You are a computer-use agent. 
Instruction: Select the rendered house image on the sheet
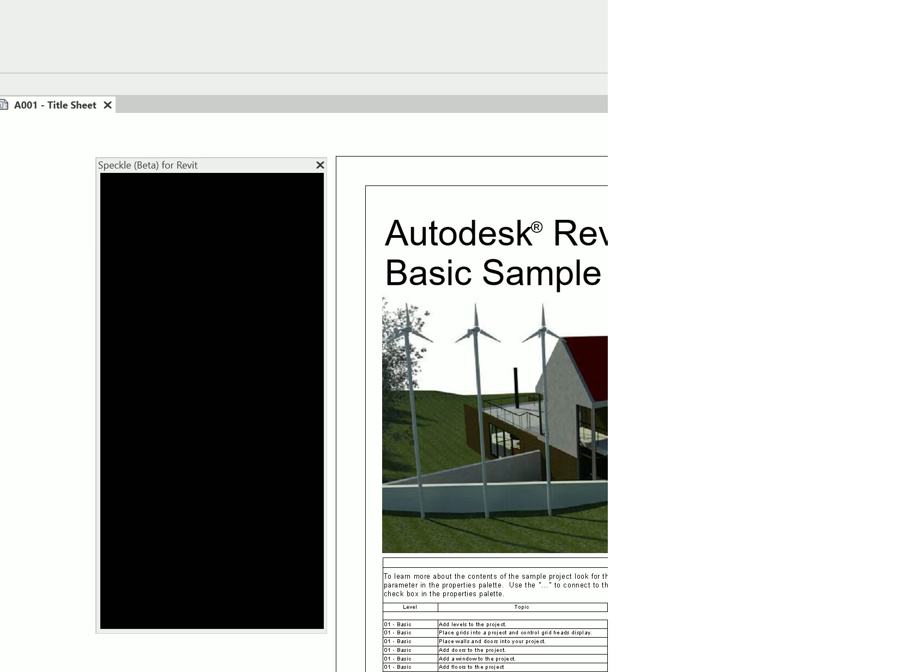click(x=495, y=425)
